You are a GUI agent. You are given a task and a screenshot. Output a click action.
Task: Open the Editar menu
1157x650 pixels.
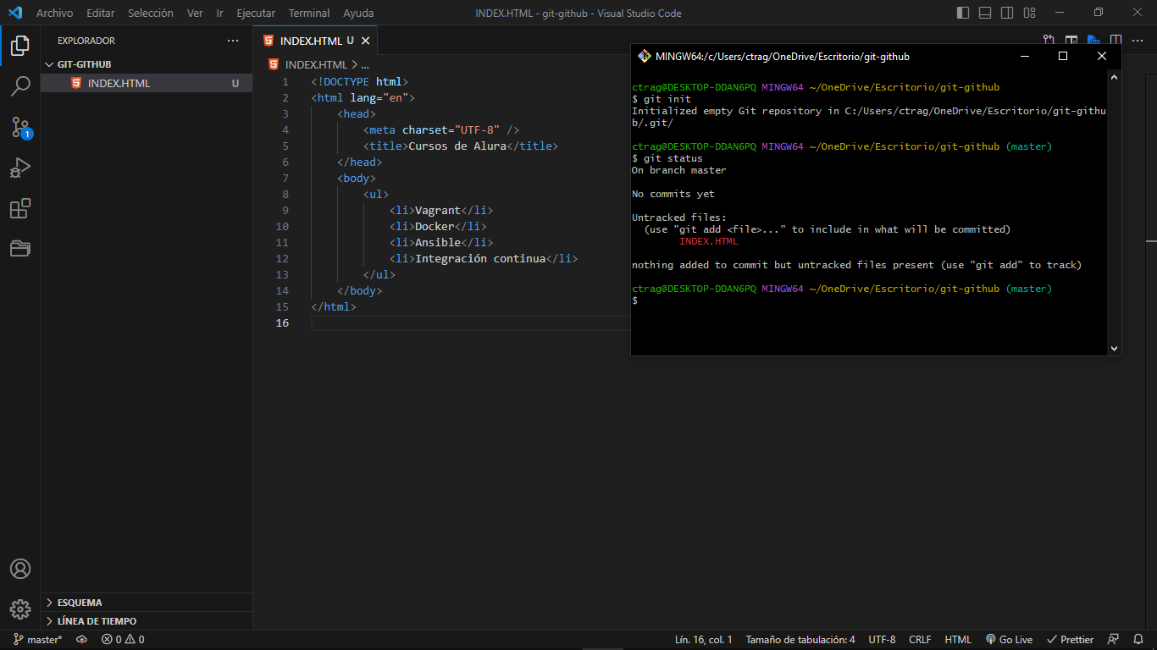click(x=100, y=13)
